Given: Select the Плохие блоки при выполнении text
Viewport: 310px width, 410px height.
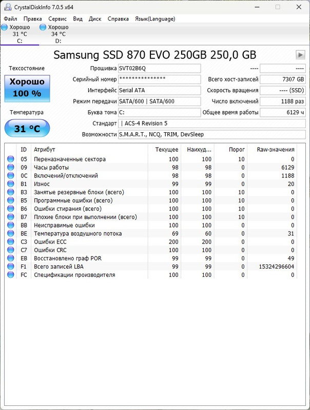Looking at the screenshot, I should [85, 217].
